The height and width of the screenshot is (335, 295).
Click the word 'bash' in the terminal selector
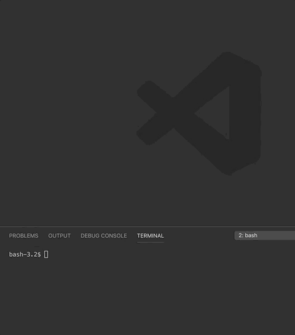tap(251, 235)
